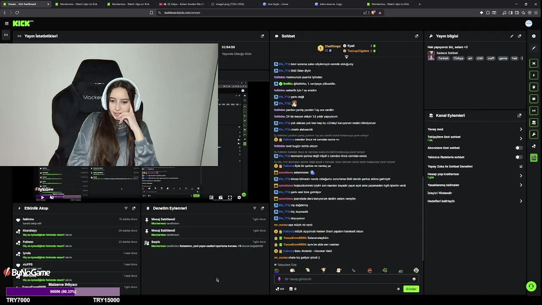542x305 pixels.
Task: Click the address bar URL
Action: point(182,13)
